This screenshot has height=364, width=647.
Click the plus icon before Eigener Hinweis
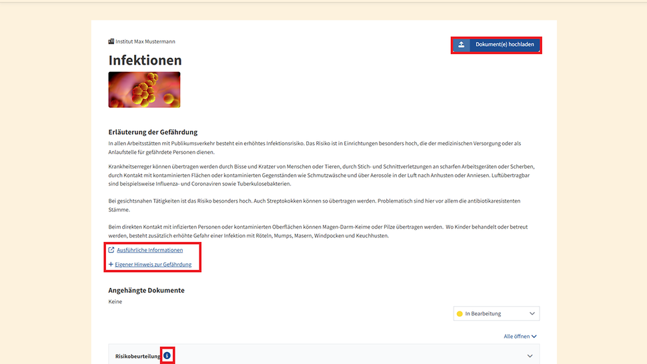[111, 264]
